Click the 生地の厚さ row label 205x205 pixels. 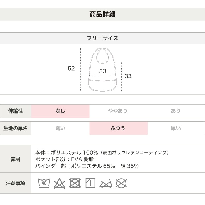pyautogui.click(x=15, y=128)
